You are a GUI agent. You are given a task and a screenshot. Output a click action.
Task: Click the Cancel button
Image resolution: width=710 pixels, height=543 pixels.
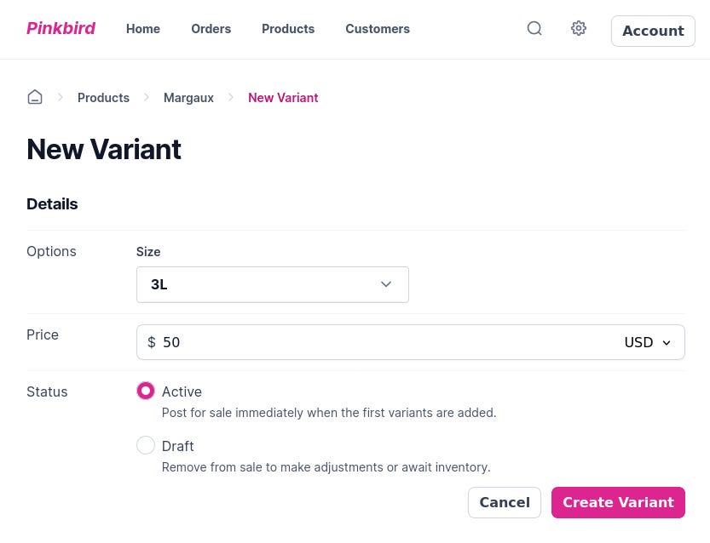click(504, 502)
